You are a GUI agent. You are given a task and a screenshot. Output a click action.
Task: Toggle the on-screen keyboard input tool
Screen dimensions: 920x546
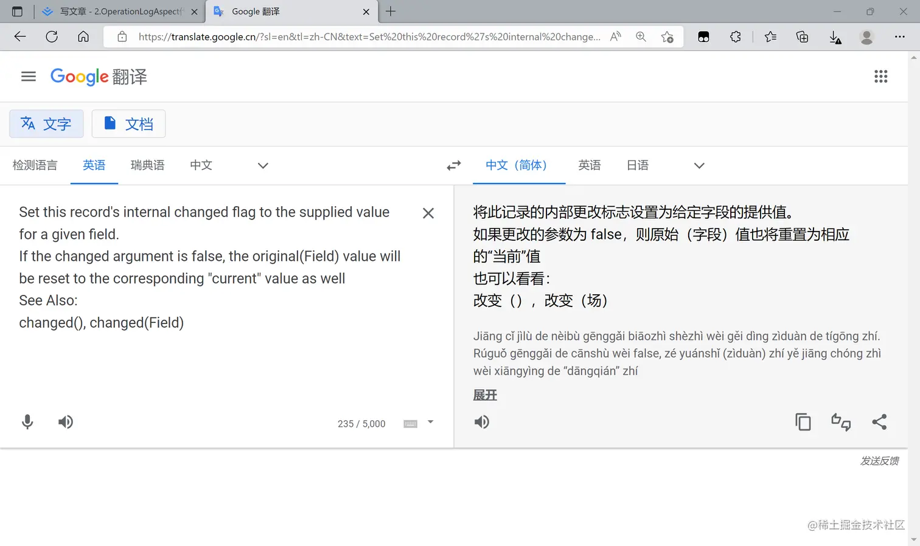coord(411,424)
